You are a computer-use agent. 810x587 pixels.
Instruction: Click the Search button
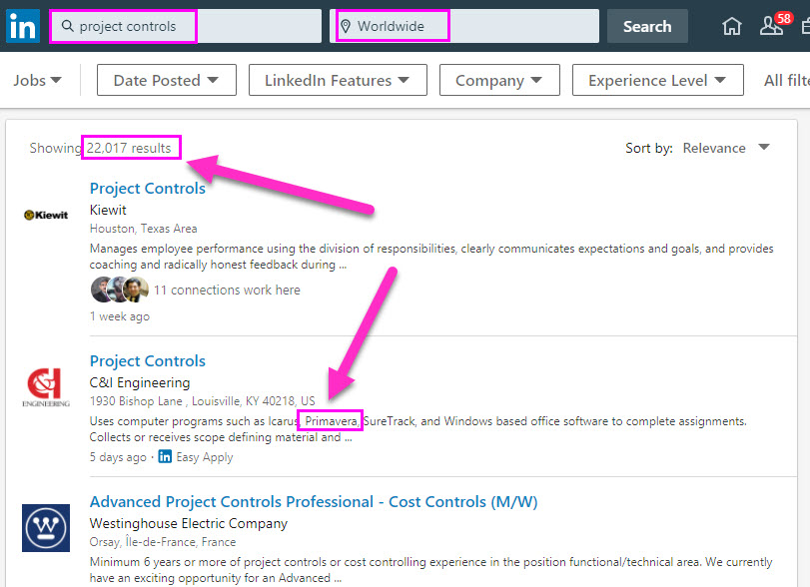[647, 26]
